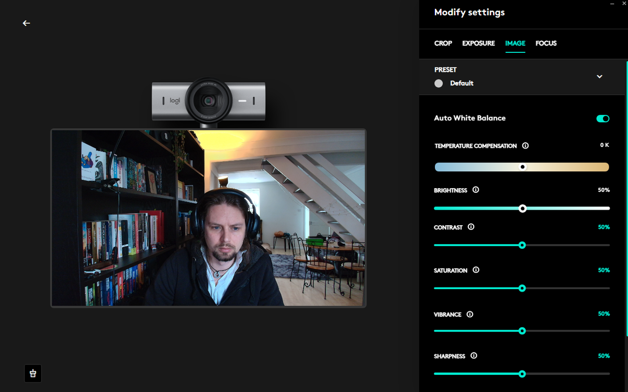The width and height of the screenshot is (628, 392).
Task: Minimize the window
Action: (612, 4)
